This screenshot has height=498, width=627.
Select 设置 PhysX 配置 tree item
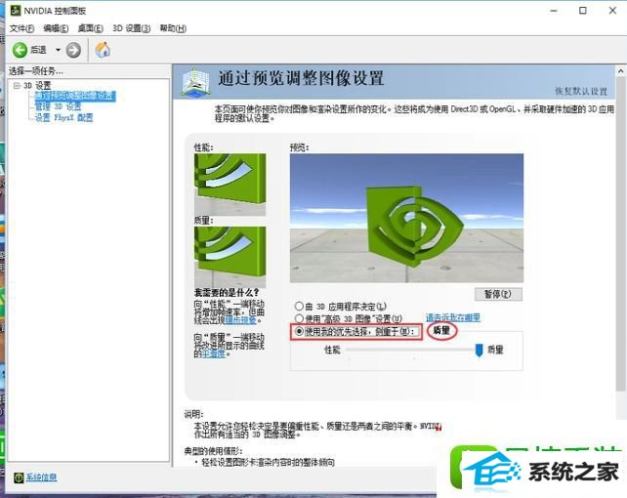[64, 117]
